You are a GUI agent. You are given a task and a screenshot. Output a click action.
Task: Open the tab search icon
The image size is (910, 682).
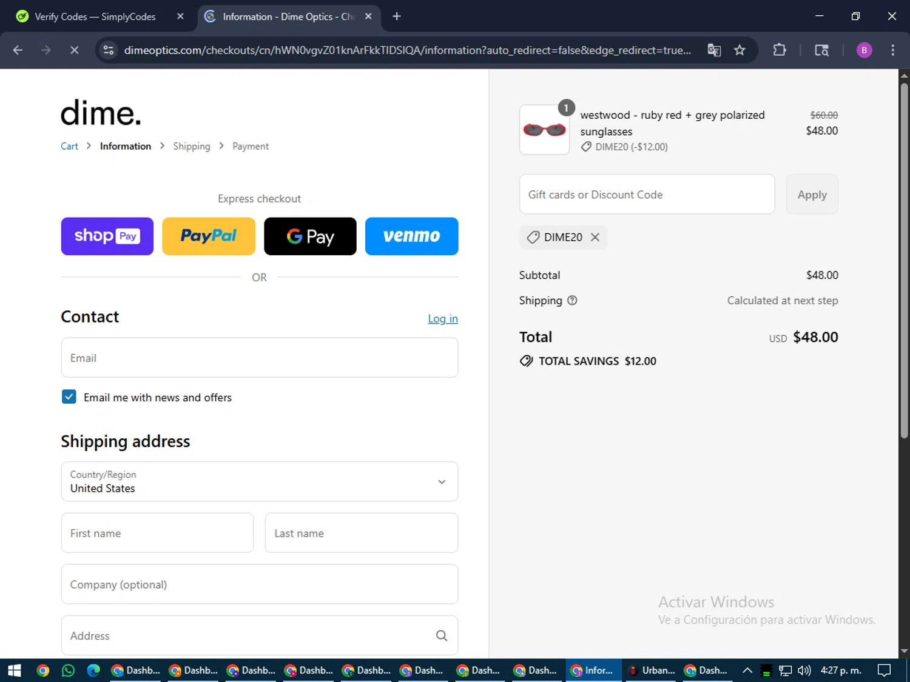click(x=821, y=50)
